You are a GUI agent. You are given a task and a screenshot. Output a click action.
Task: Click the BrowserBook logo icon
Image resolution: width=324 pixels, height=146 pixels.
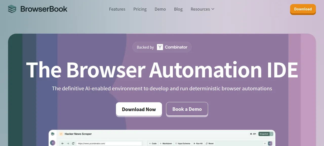tap(12, 9)
